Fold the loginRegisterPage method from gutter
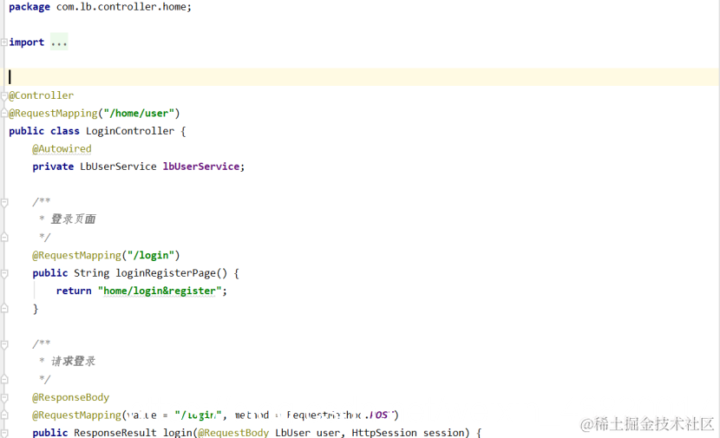Image resolution: width=720 pixels, height=438 pixels. pos(4,273)
